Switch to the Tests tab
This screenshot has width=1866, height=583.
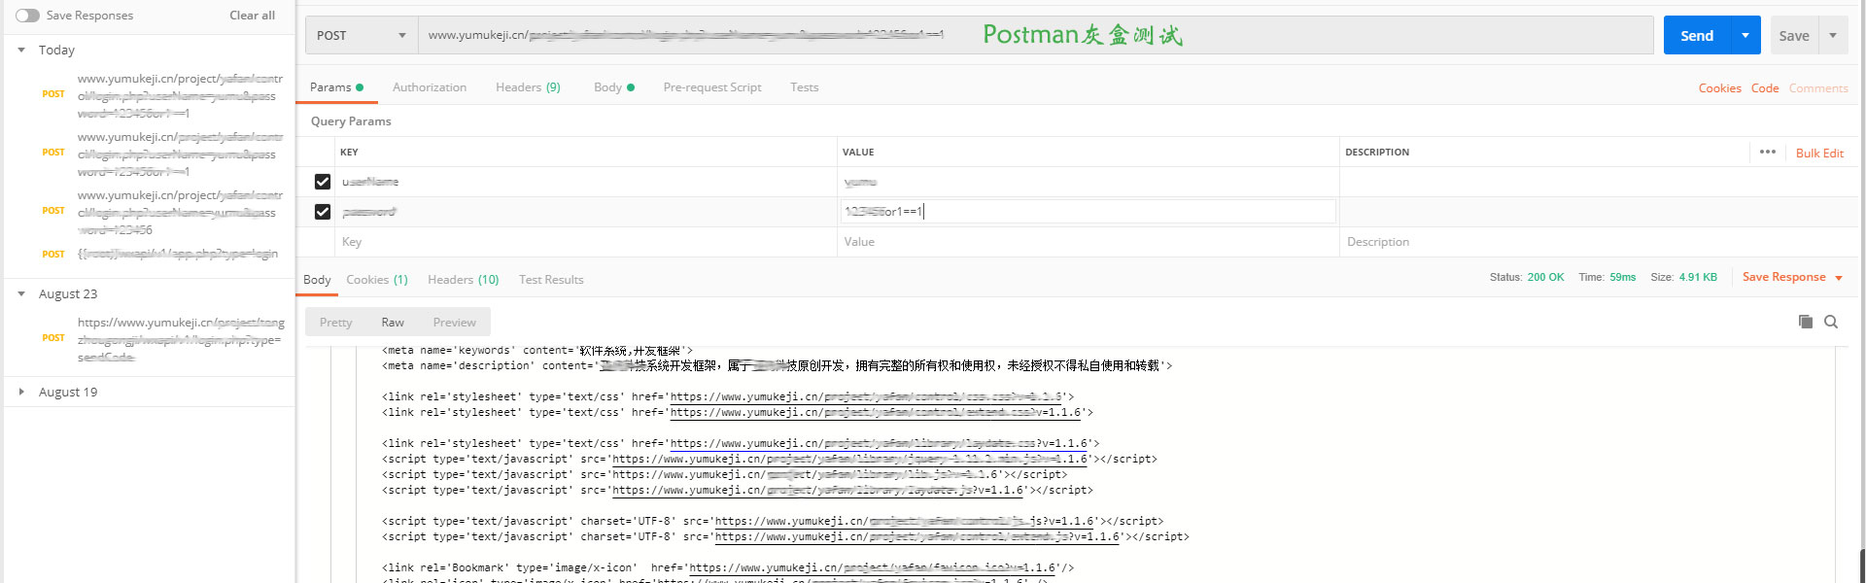805,87
